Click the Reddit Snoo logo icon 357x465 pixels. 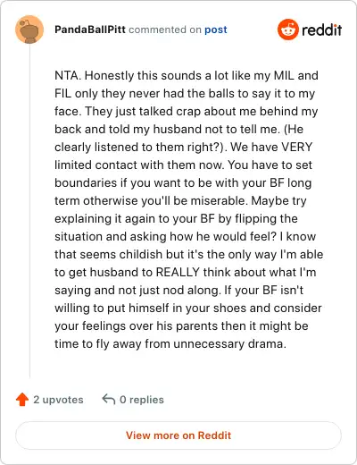point(287,30)
